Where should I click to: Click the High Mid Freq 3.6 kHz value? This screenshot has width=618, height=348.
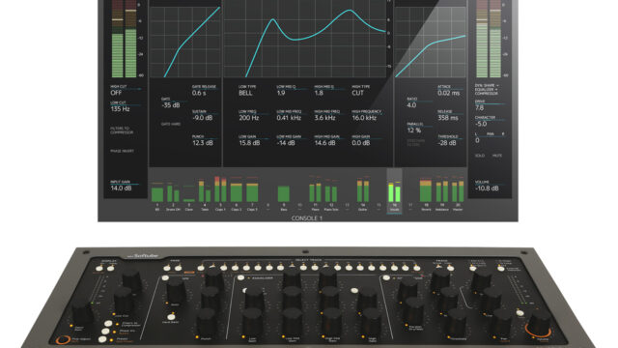point(324,118)
